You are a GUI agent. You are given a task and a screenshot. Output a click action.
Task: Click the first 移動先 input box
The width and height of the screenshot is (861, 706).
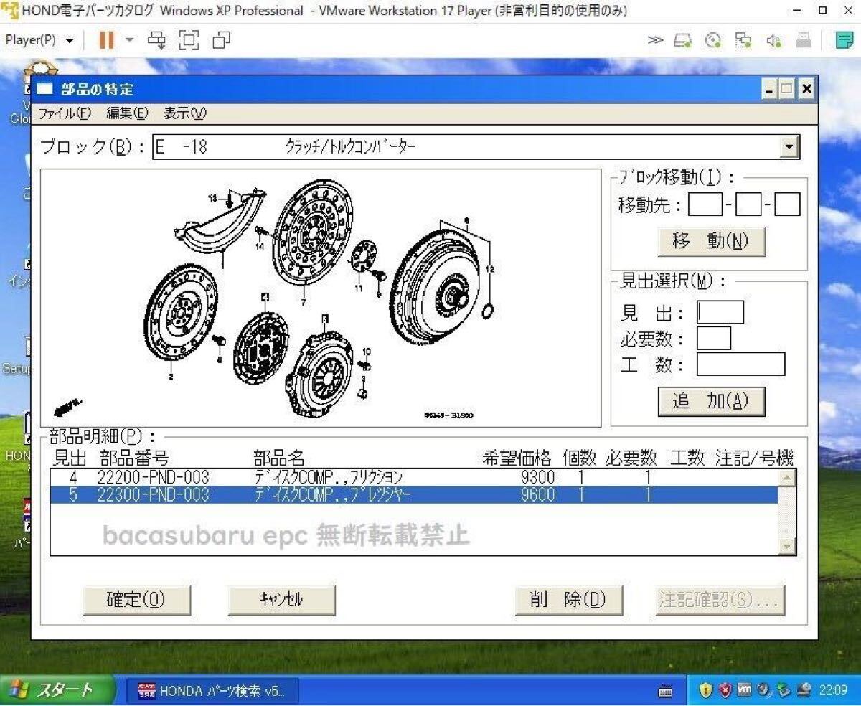point(705,205)
